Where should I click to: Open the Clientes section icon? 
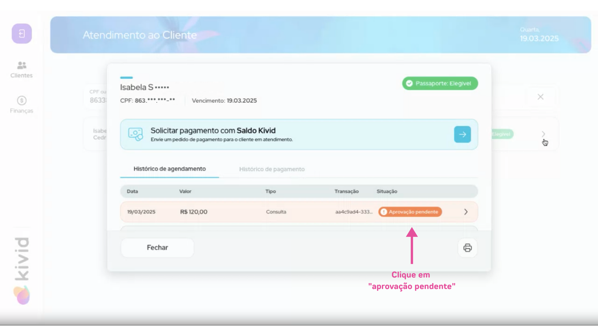pos(21,66)
